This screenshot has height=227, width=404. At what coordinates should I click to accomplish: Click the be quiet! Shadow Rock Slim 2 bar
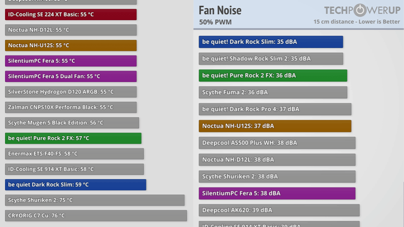[x=271, y=59]
